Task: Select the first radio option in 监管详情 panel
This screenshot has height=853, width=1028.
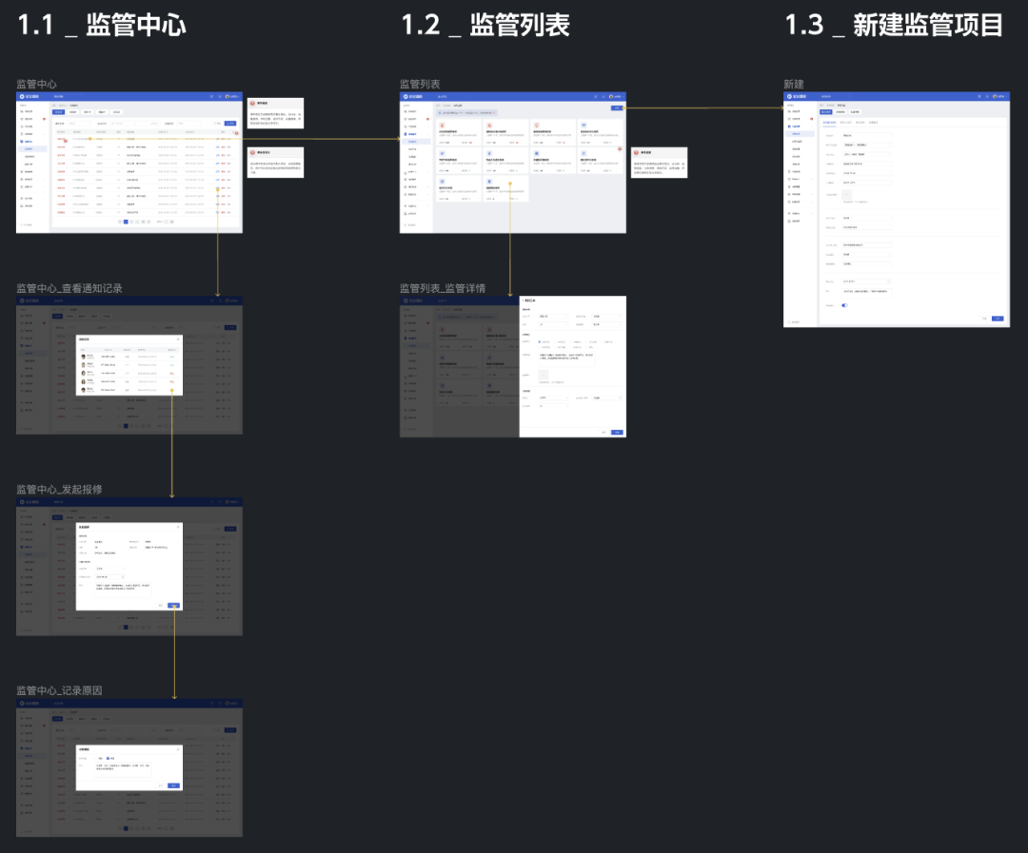Action: 539,341
